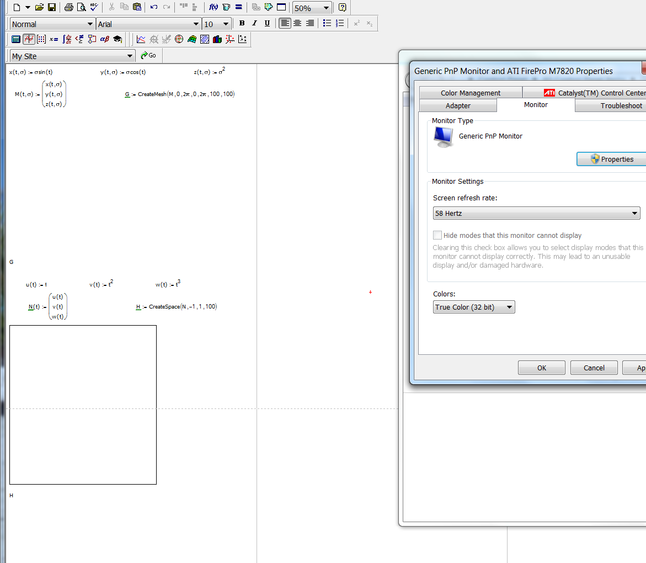This screenshot has height=563, width=646.
Task: Switch to the Adapter tab
Action: click(458, 105)
